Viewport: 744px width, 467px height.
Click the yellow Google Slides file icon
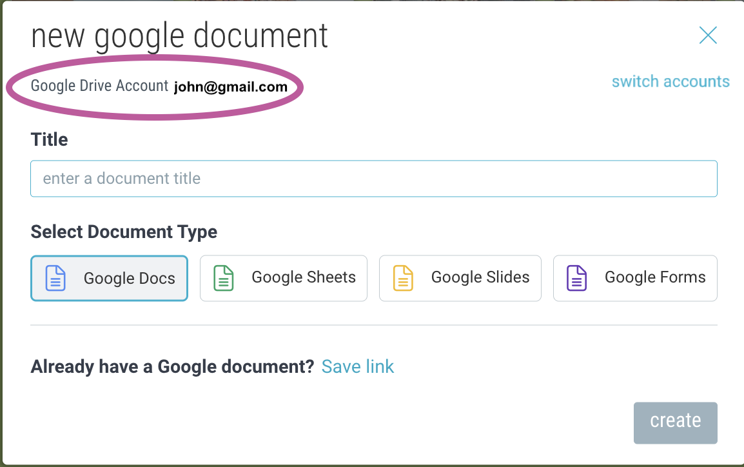click(403, 278)
